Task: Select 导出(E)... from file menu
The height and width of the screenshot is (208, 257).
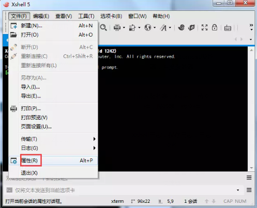Action: click(x=53, y=96)
